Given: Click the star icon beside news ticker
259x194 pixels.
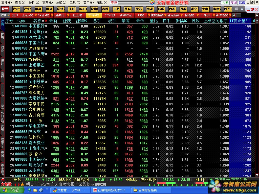Looking at the screenshot, I should coord(23,184).
